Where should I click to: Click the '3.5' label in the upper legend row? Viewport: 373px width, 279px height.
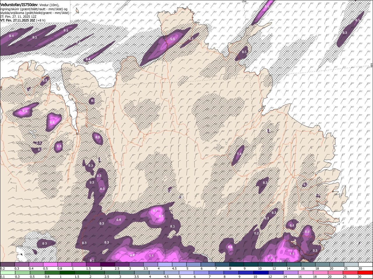pyautogui.click(x=146, y=268)
